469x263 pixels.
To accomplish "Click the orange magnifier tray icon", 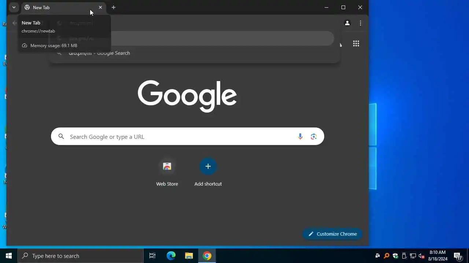I will click(x=387, y=256).
